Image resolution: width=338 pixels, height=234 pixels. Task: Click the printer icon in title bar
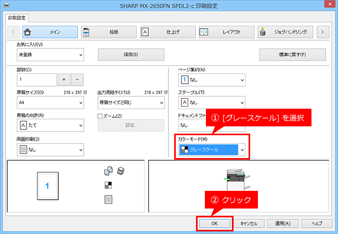coord(6,5)
